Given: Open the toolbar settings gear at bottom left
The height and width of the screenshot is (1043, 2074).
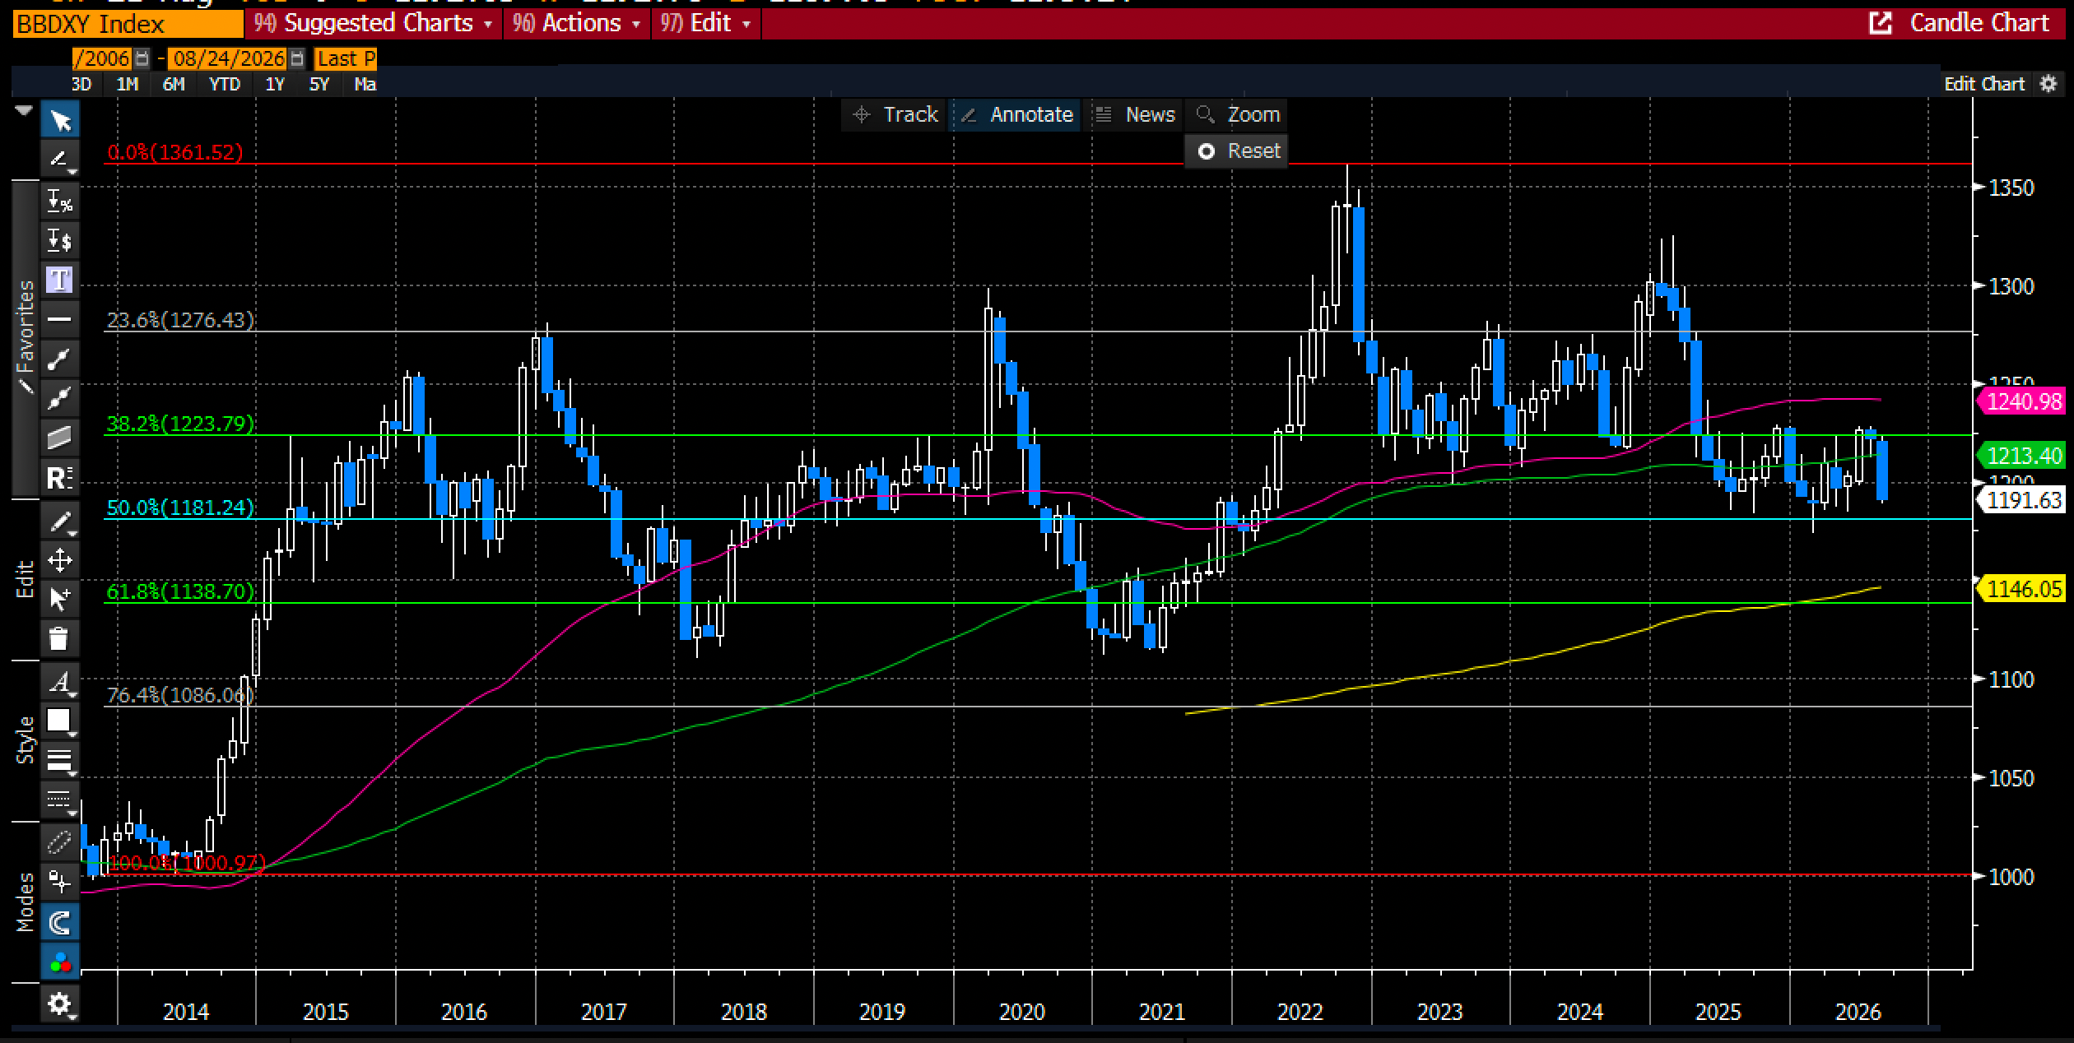Looking at the screenshot, I should point(60,1004).
